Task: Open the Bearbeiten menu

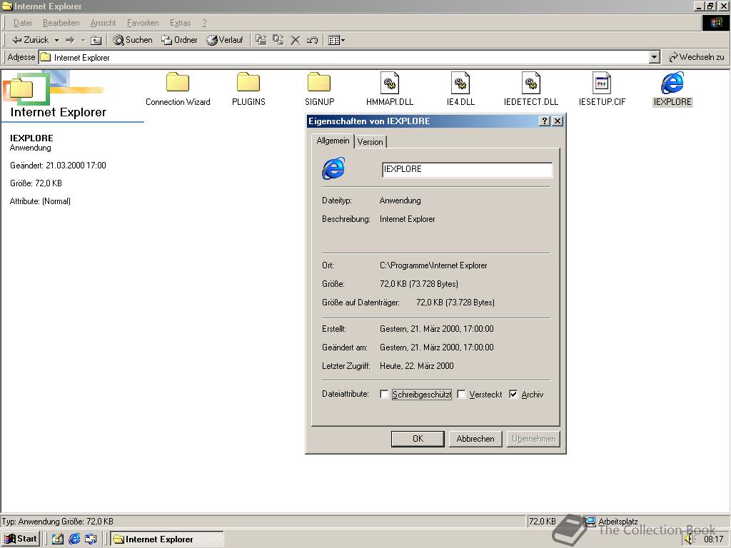Action: coord(61,23)
